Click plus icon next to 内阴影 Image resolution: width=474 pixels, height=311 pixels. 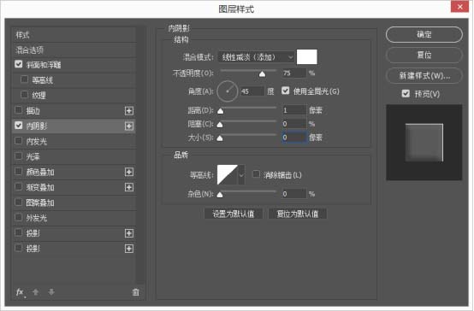point(129,126)
